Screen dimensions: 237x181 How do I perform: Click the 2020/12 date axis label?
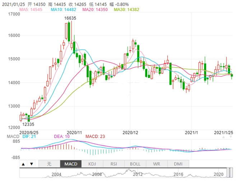pyautogui.click(x=130, y=133)
